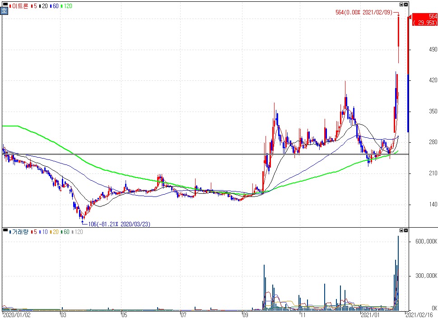Click the blue '호' quote-panel icon
438x318 pixels.
point(4,11)
